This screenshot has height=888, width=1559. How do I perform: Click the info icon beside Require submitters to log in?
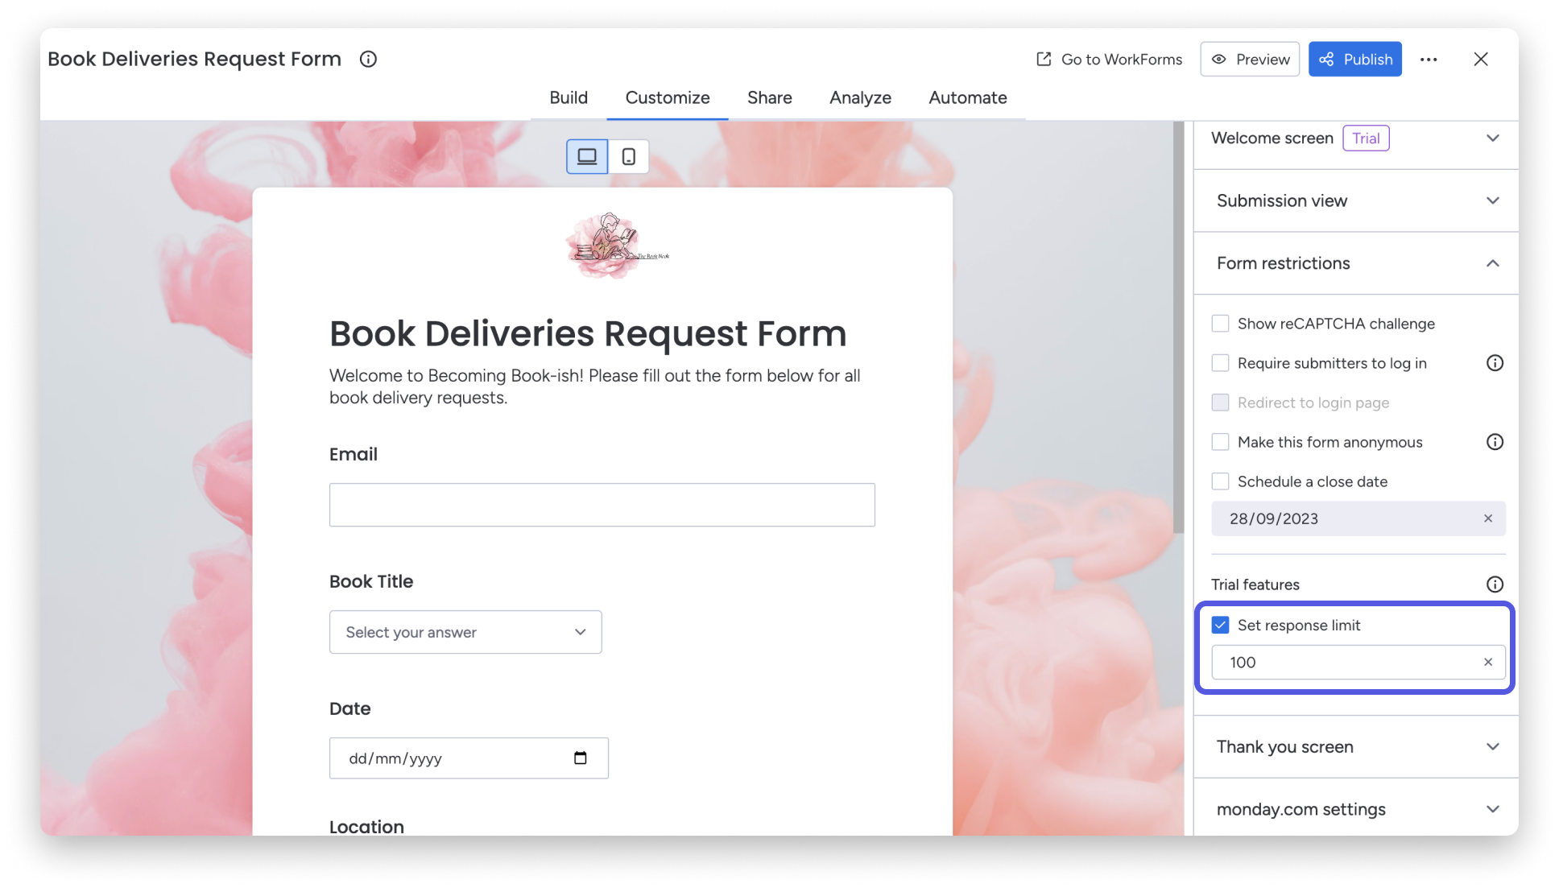pos(1495,363)
